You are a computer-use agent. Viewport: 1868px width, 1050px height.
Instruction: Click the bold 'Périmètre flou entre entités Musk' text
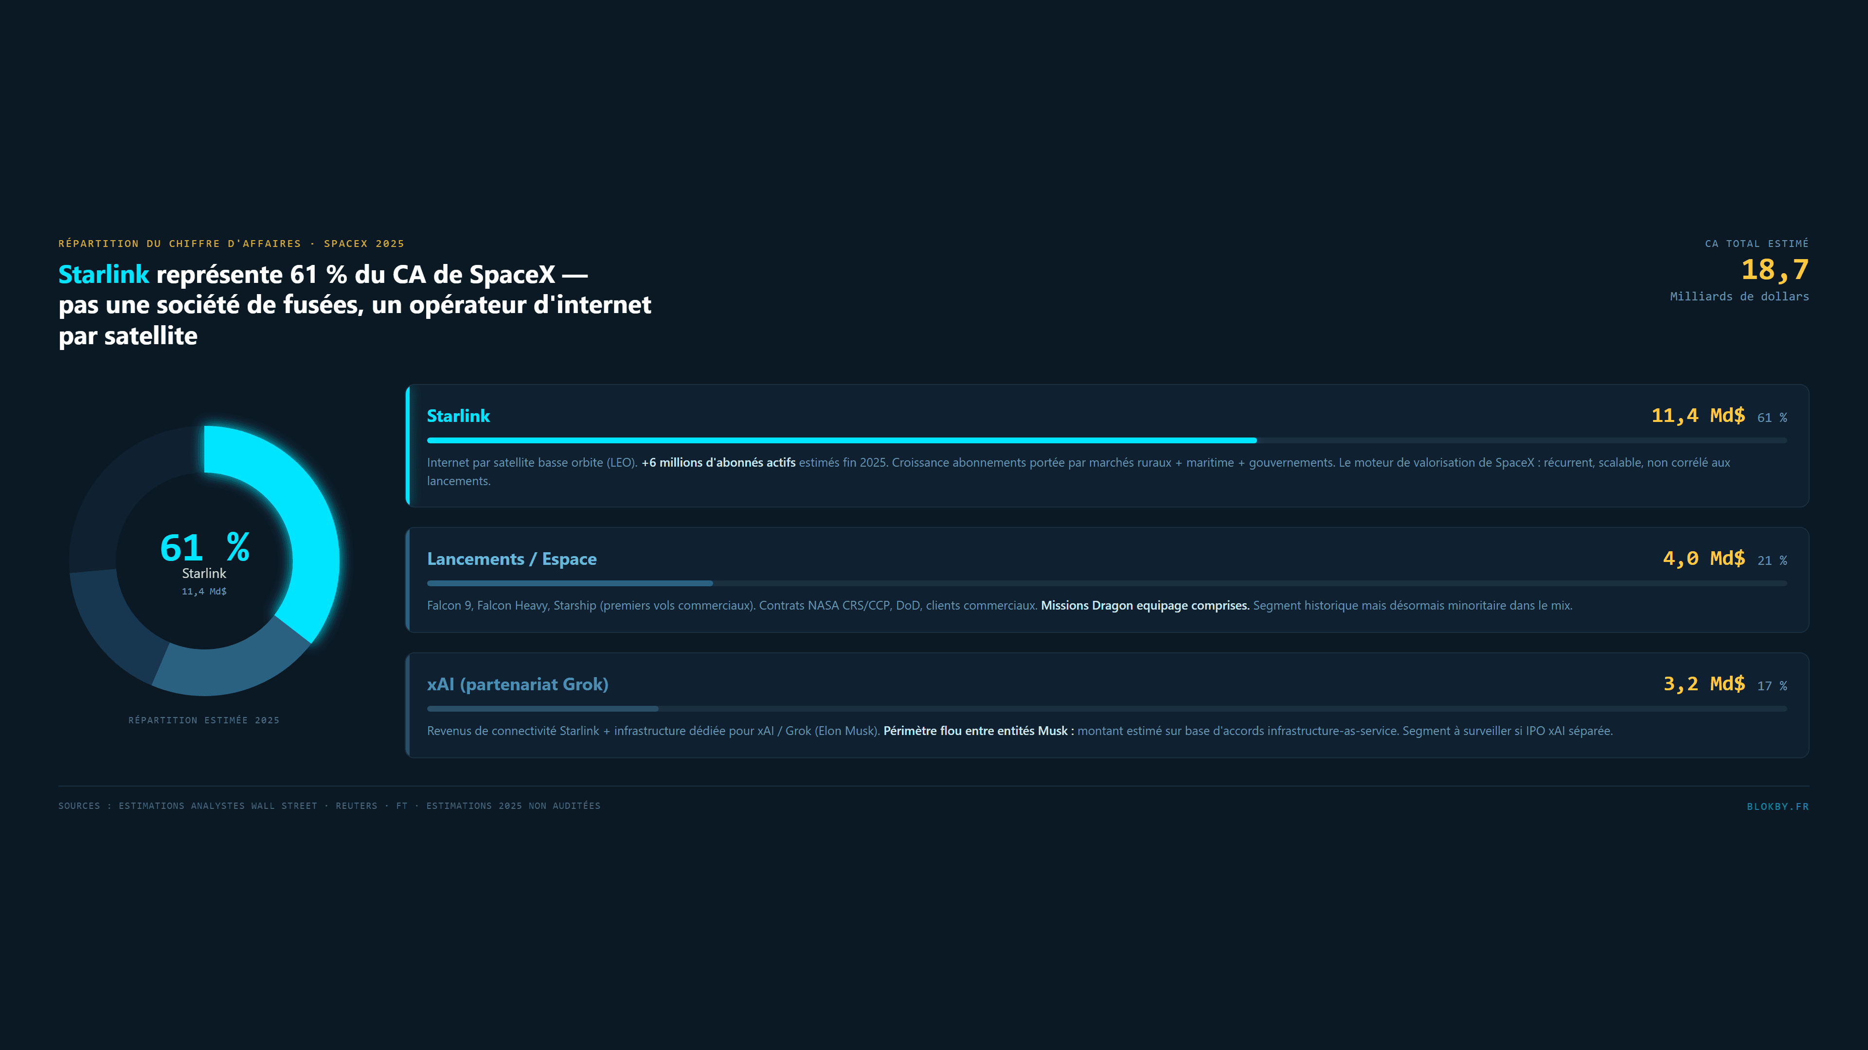tap(978, 731)
